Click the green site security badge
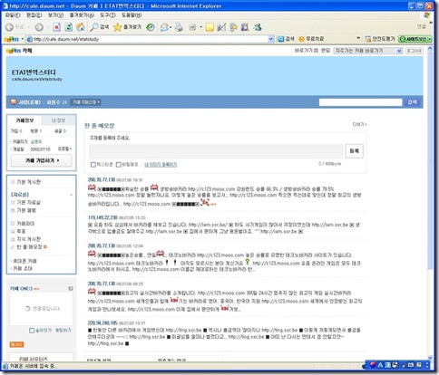 pyautogui.click(x=415, y=39)
